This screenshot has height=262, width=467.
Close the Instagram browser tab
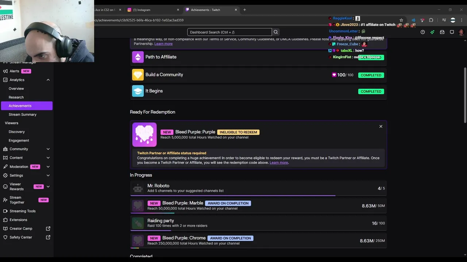(178, 10)
